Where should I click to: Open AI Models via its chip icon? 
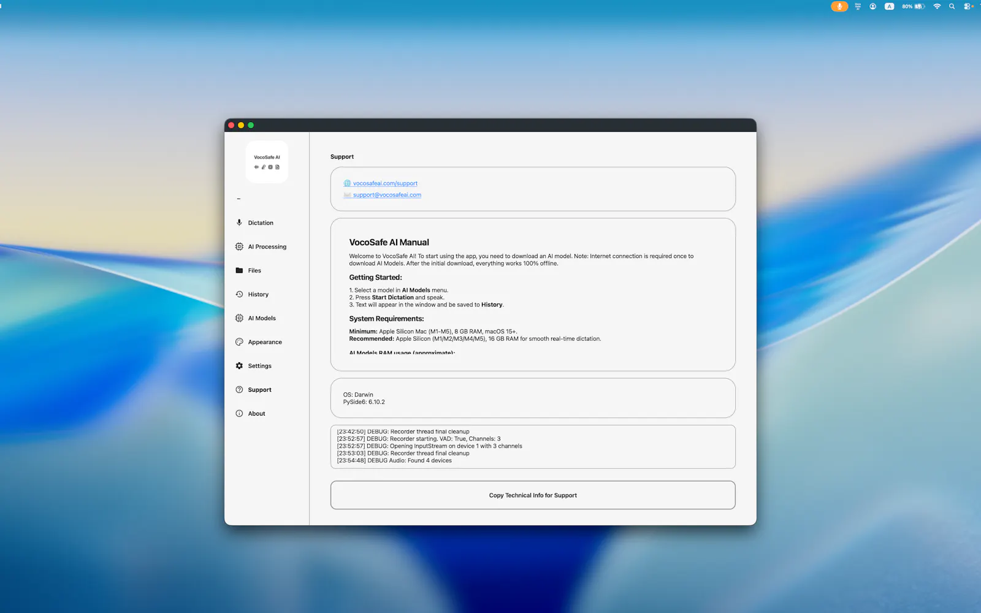point(239,318)
